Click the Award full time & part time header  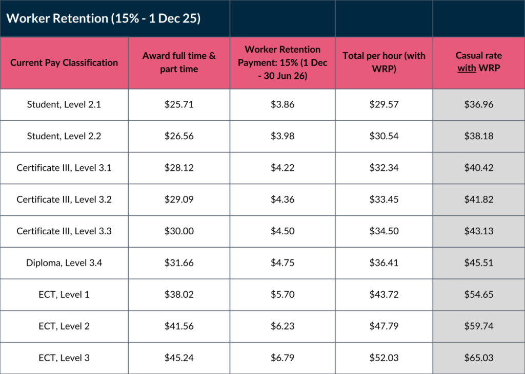click(x=179, y=62)
